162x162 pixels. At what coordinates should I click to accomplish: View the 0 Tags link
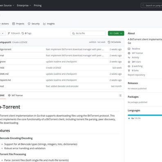click(x=27, y=33)
